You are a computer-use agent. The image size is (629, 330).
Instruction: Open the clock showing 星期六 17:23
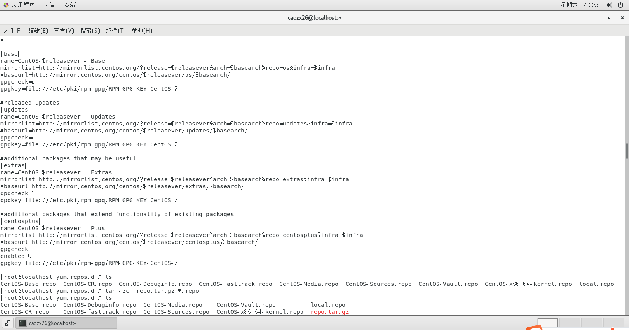click(x=579, y=5)
